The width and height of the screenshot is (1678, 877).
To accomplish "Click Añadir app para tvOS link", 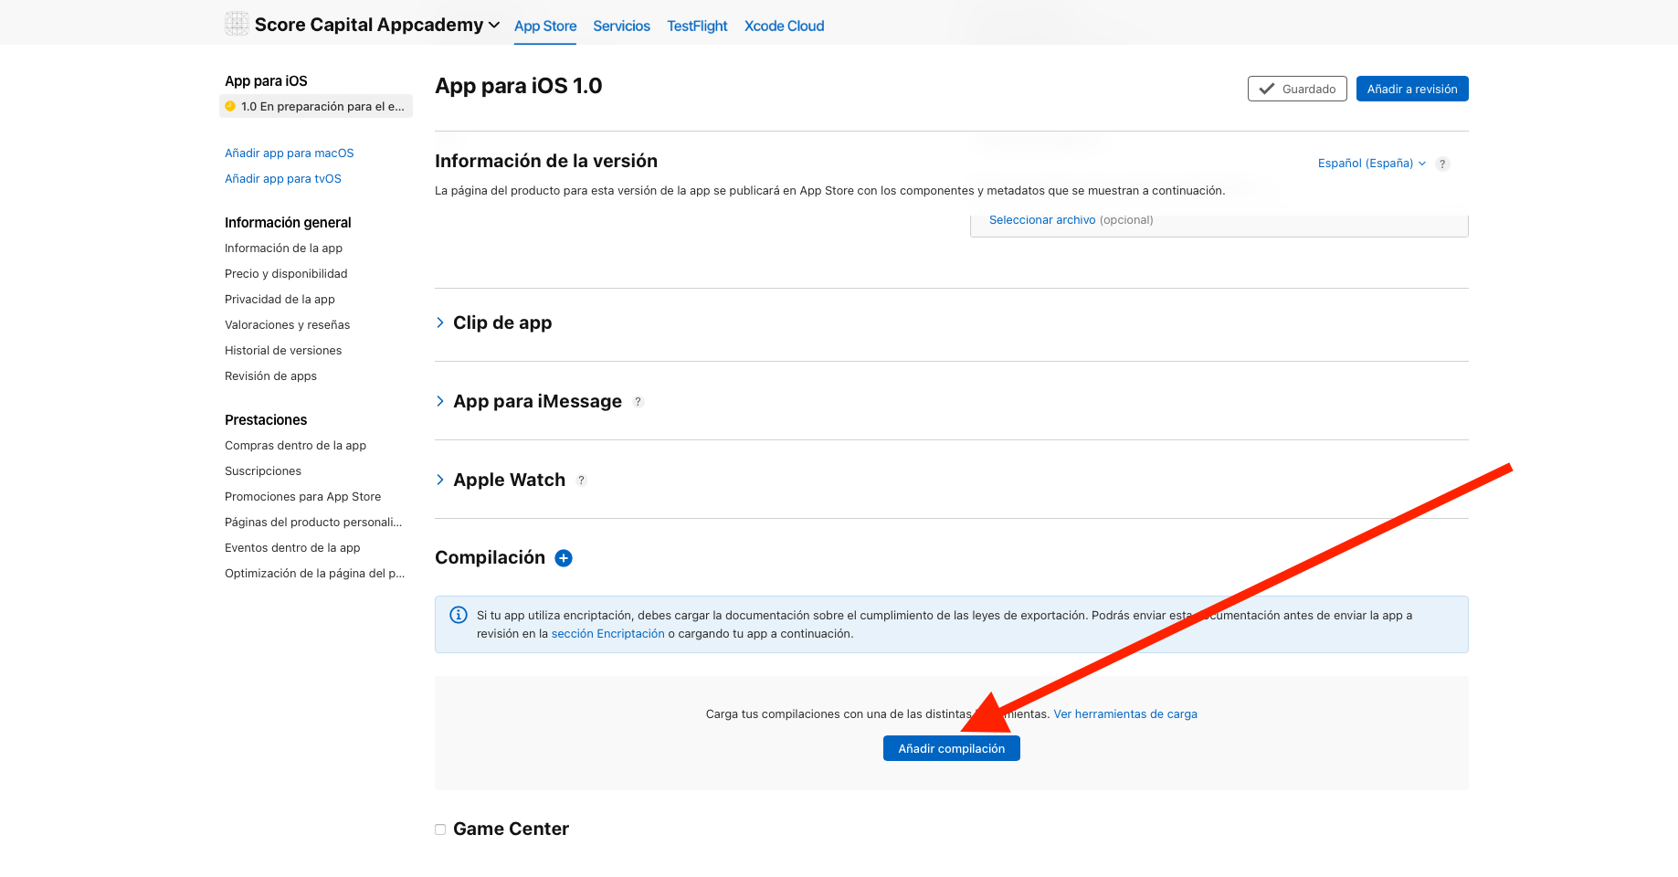I will click(283, 178).
